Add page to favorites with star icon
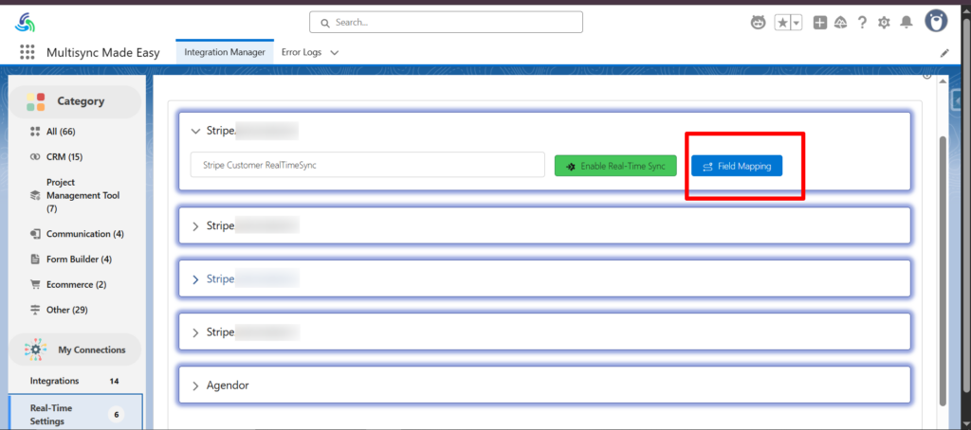This screenshot has height=430, width=971. click(x=782, y=23)
